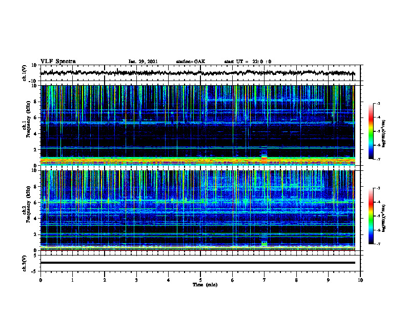Click the "ch.3(V)" axis label

(24, 263)
